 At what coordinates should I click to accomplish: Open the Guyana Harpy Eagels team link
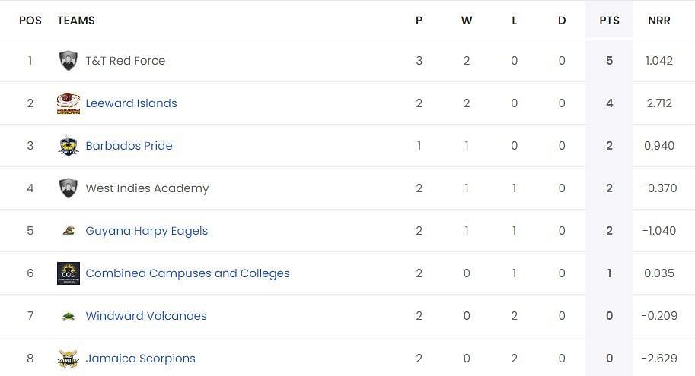tap(147, 231)
